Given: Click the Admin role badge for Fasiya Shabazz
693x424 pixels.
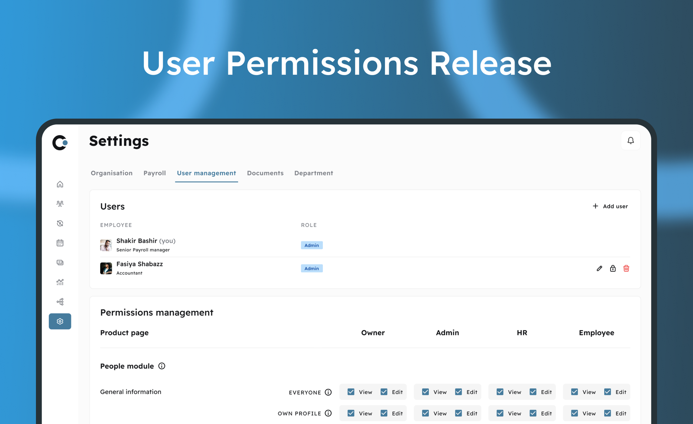Looking at the screenshot, I should (x=312, y=269).
